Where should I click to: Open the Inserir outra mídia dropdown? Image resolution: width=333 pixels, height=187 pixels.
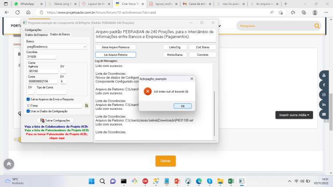(294, 115)
